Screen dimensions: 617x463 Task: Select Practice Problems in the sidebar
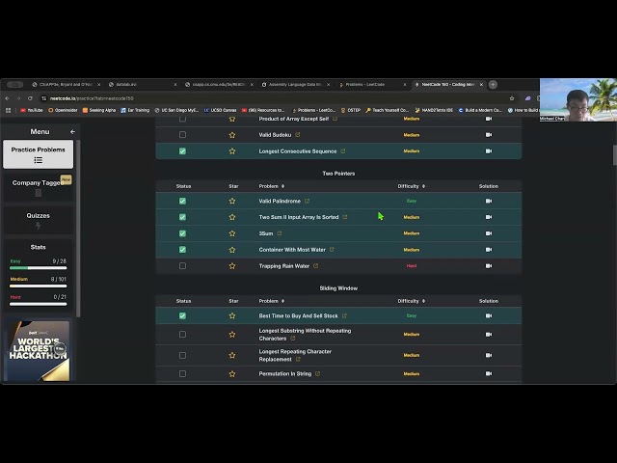pos(39,154)
